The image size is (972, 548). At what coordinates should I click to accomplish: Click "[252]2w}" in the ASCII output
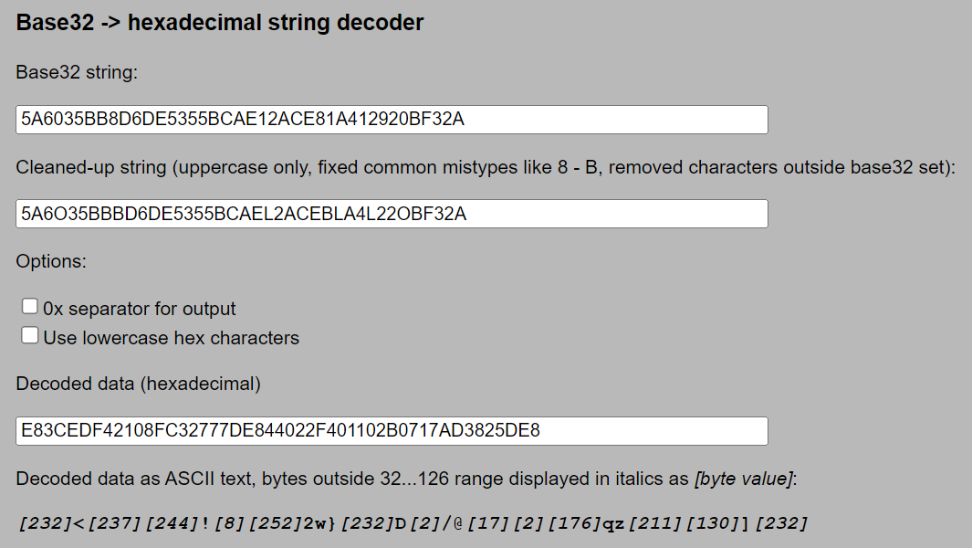pos(297,524)
